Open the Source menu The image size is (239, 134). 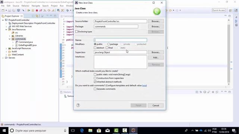(x=16, y=6)
